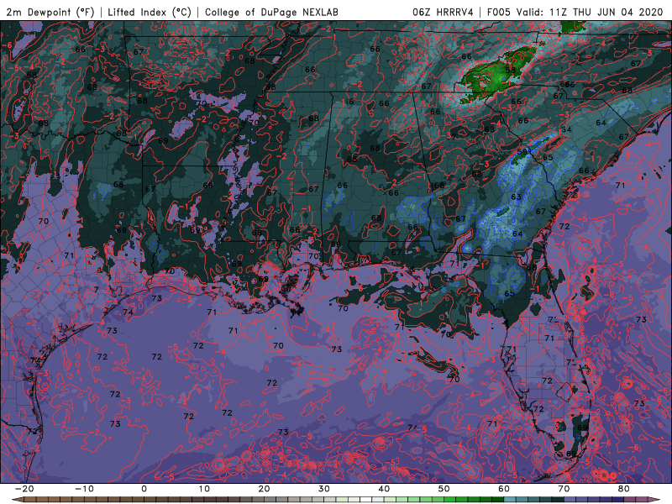Click the 'F005 Valid: 11Z THU JUN 04 2020' text

[x=575, y=12]
